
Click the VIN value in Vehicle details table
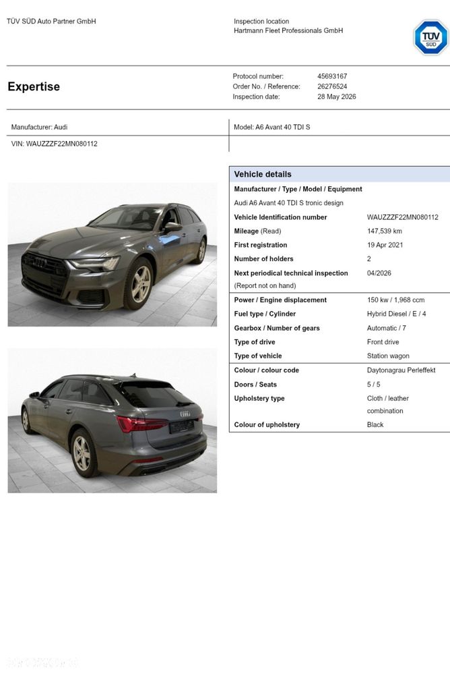click(x=402, y=217)
